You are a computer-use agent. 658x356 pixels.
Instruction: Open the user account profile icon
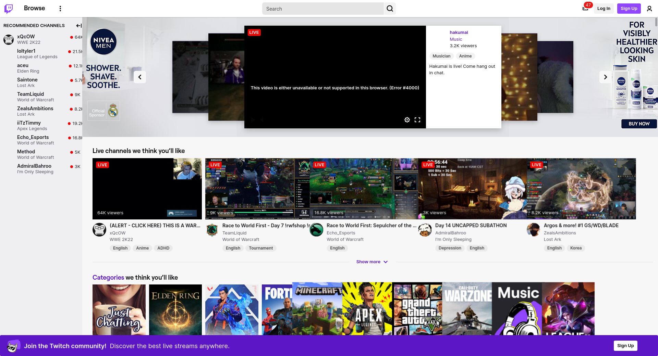pyautogui.click(x=649, y=9)
